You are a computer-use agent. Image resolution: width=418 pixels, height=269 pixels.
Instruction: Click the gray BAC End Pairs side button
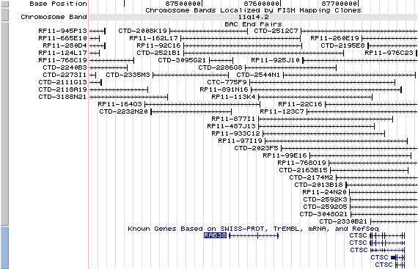tap(5, 124)
